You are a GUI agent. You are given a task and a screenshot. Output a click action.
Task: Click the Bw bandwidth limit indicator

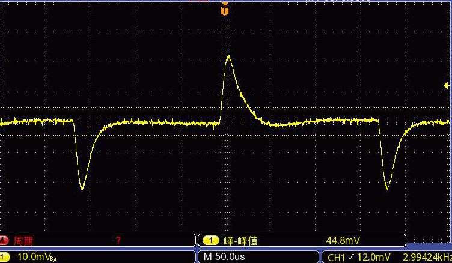[53, 259]
